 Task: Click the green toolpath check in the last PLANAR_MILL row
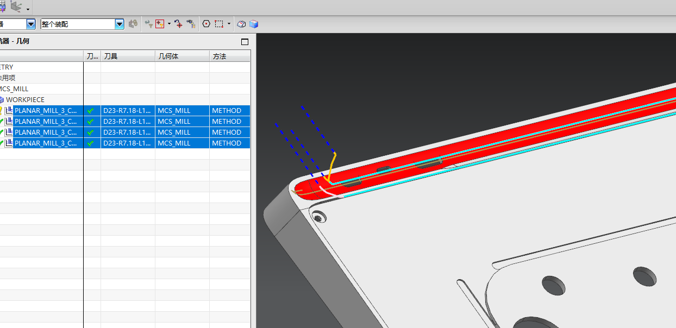click(x=91, y=143)
